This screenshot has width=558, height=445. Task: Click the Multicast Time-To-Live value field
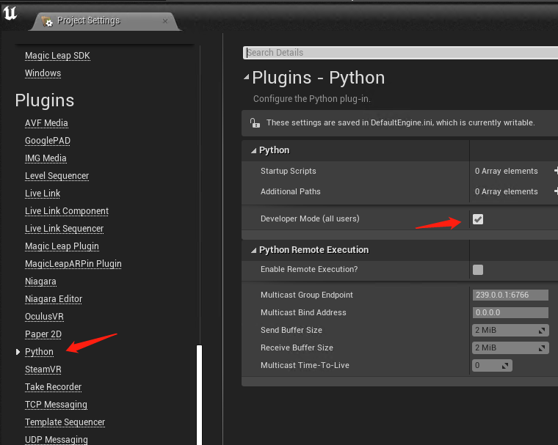[492, 365]
